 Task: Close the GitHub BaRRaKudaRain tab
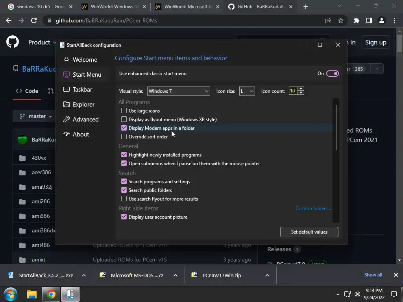pyautogui.click(x=291, y=7)
